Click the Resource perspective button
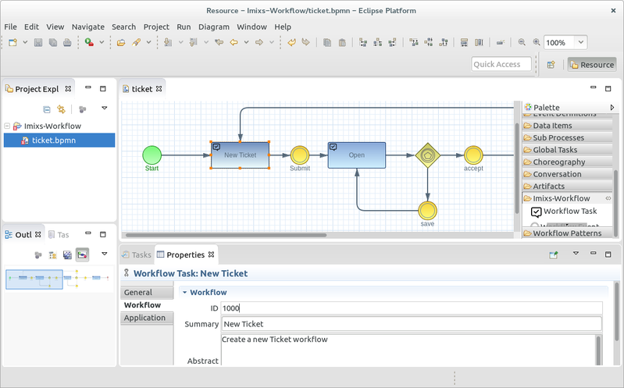 pos(592,65)
